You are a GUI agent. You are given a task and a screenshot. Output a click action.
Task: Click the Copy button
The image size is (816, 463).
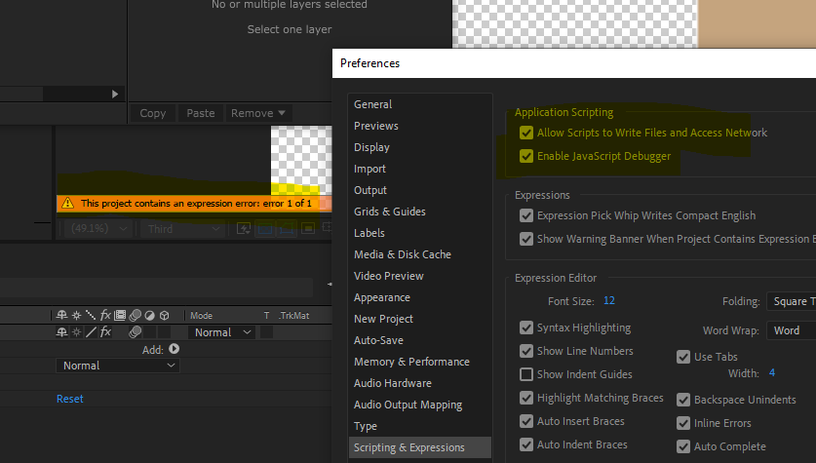[x=152, y=113]
